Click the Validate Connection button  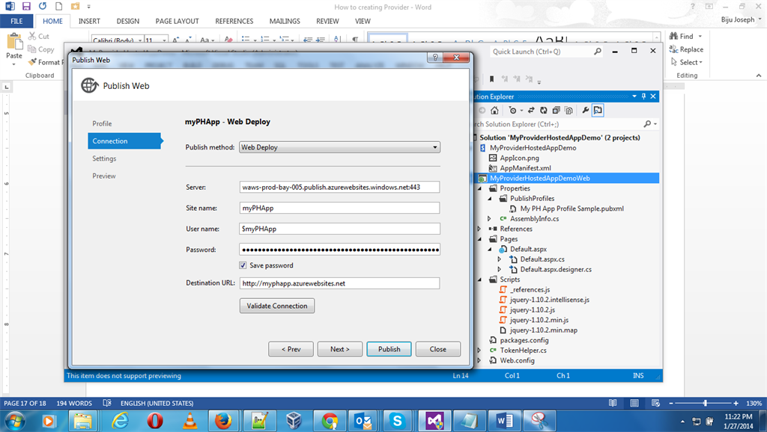(277, 306)
